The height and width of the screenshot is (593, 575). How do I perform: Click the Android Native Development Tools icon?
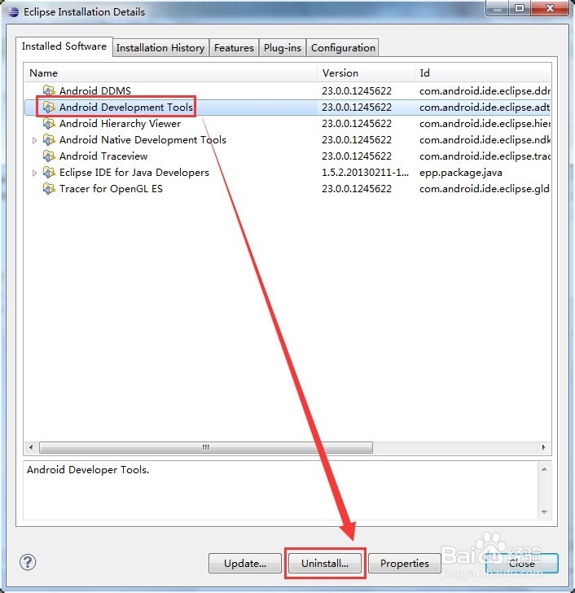[49, 140]
